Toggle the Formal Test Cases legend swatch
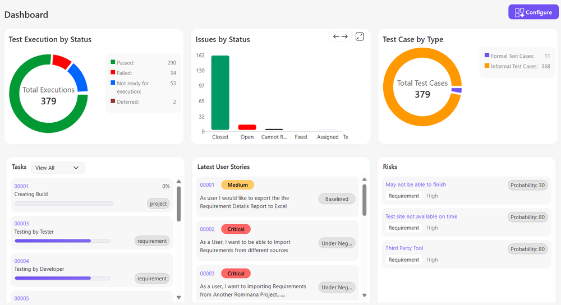The height and width of the screenshot is (305, 561). [486, 56]
